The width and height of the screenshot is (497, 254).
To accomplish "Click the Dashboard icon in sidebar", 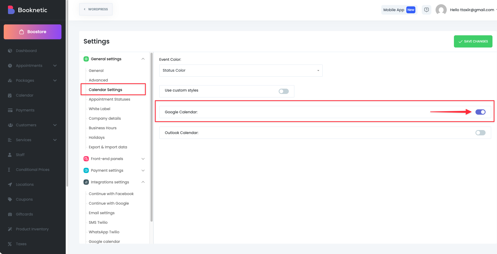I will click(x=10, y=51).
